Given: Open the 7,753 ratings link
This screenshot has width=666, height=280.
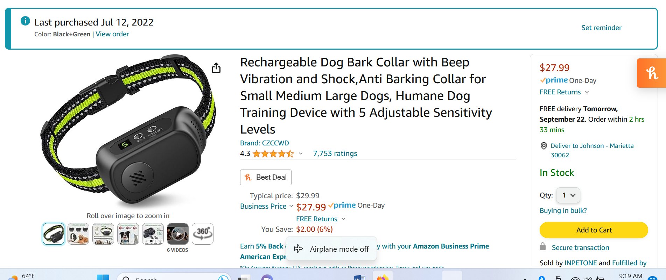Looking at the screenshot, I should (335, 153).
